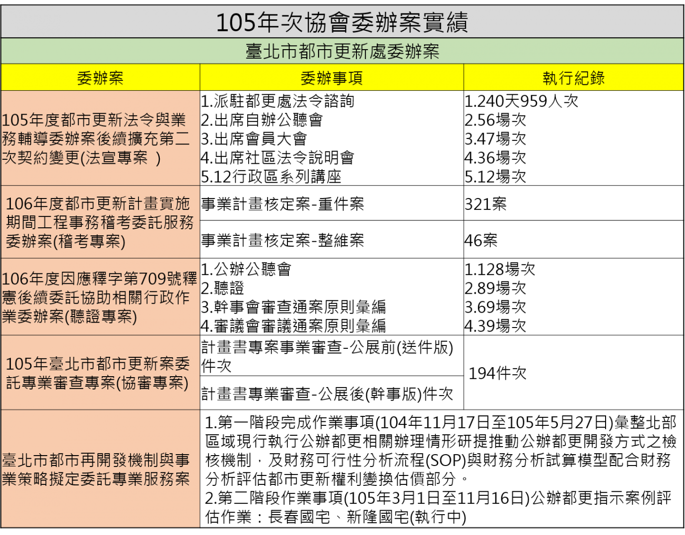Click "5.12行政區系列講座"
Image resolution: width=685 pixels, height=535 pixels.
(x=271, y=177)
